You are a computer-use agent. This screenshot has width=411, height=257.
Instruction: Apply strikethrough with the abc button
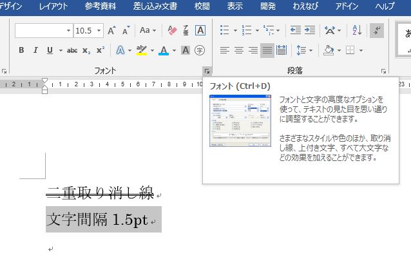72,50
